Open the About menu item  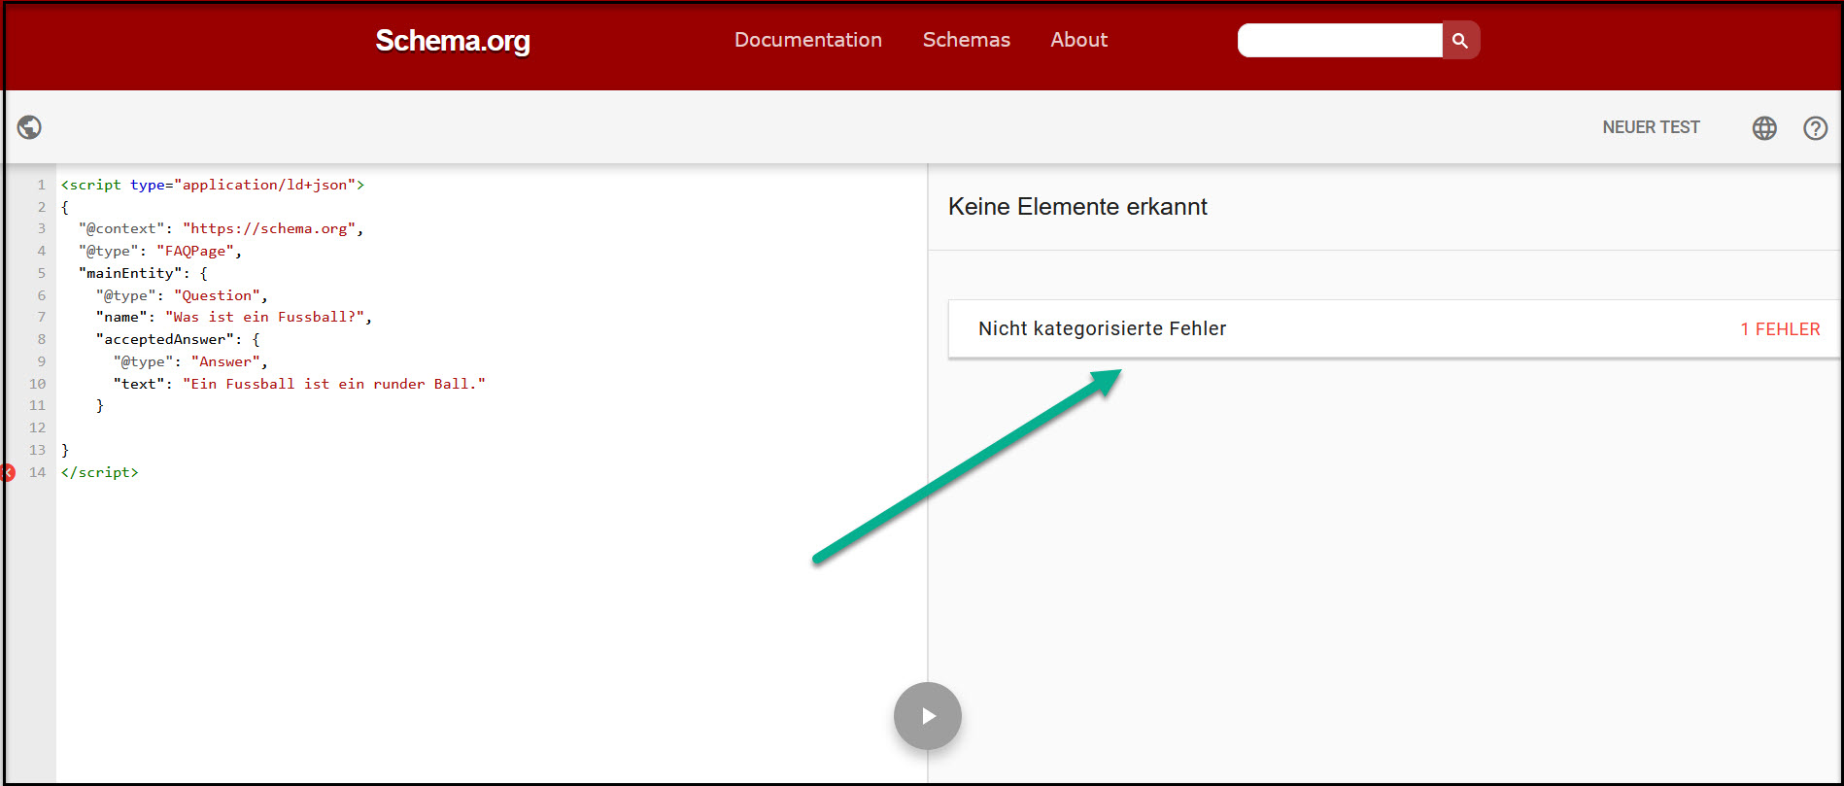pyautogui.click(x=1079, y=40)
